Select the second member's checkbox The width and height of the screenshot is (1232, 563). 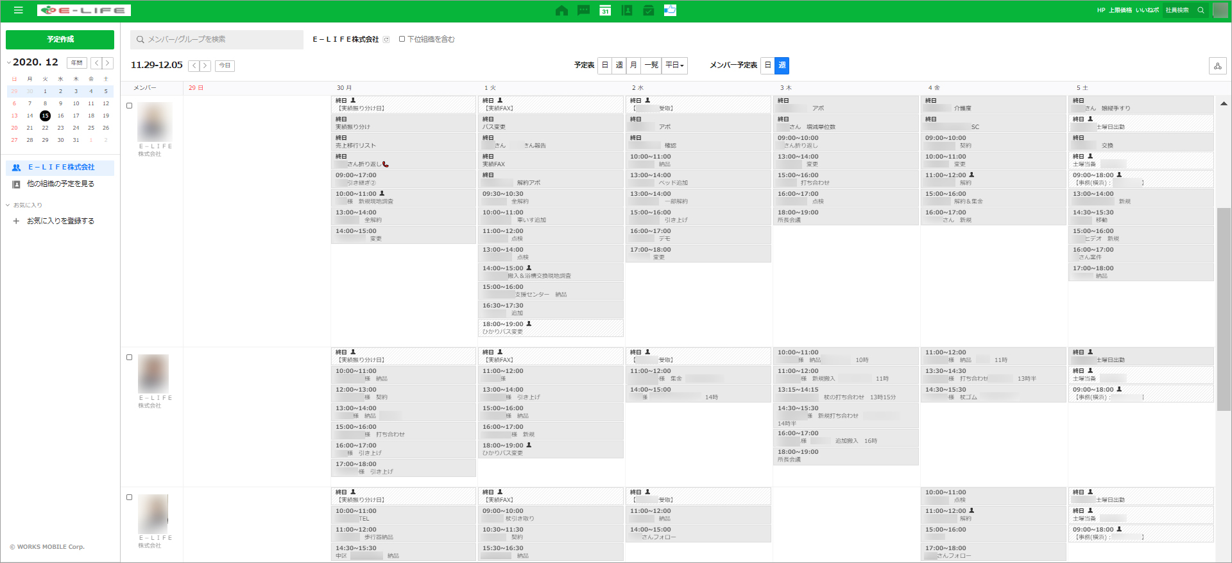pyautogui.click(x=130, y=358)
